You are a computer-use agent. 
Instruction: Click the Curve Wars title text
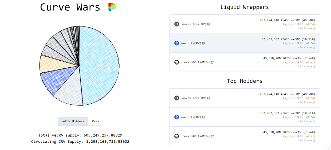[x=70, y=7]
